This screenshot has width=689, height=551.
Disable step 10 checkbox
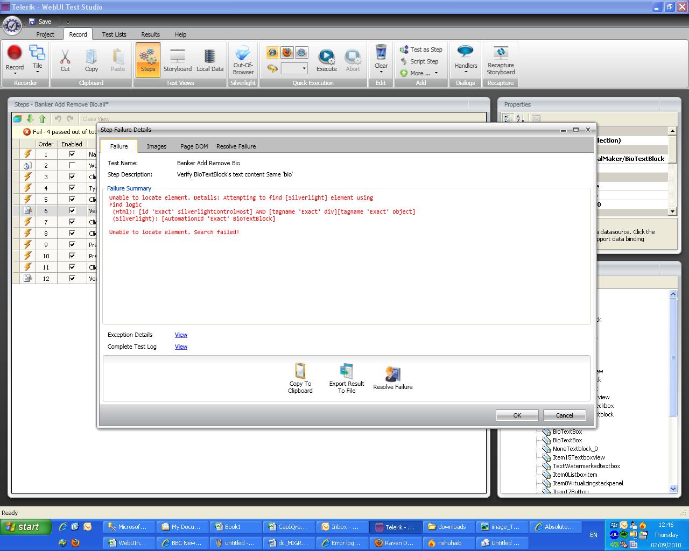tap(72, 256)
